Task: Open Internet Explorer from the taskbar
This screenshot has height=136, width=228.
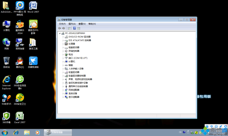Action: pos(16,132)
